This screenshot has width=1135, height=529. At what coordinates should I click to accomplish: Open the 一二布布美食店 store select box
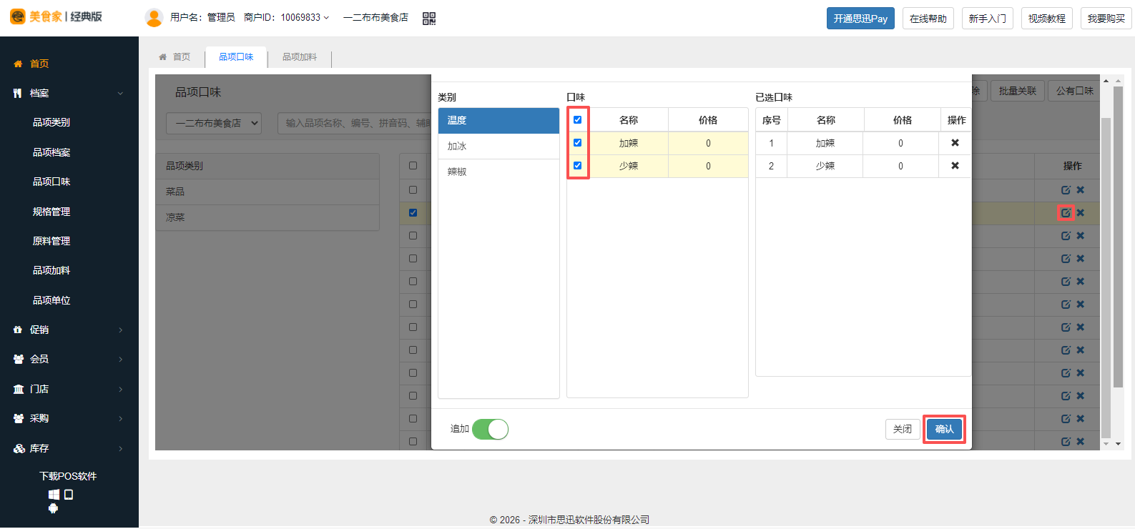tap(214, 123)
